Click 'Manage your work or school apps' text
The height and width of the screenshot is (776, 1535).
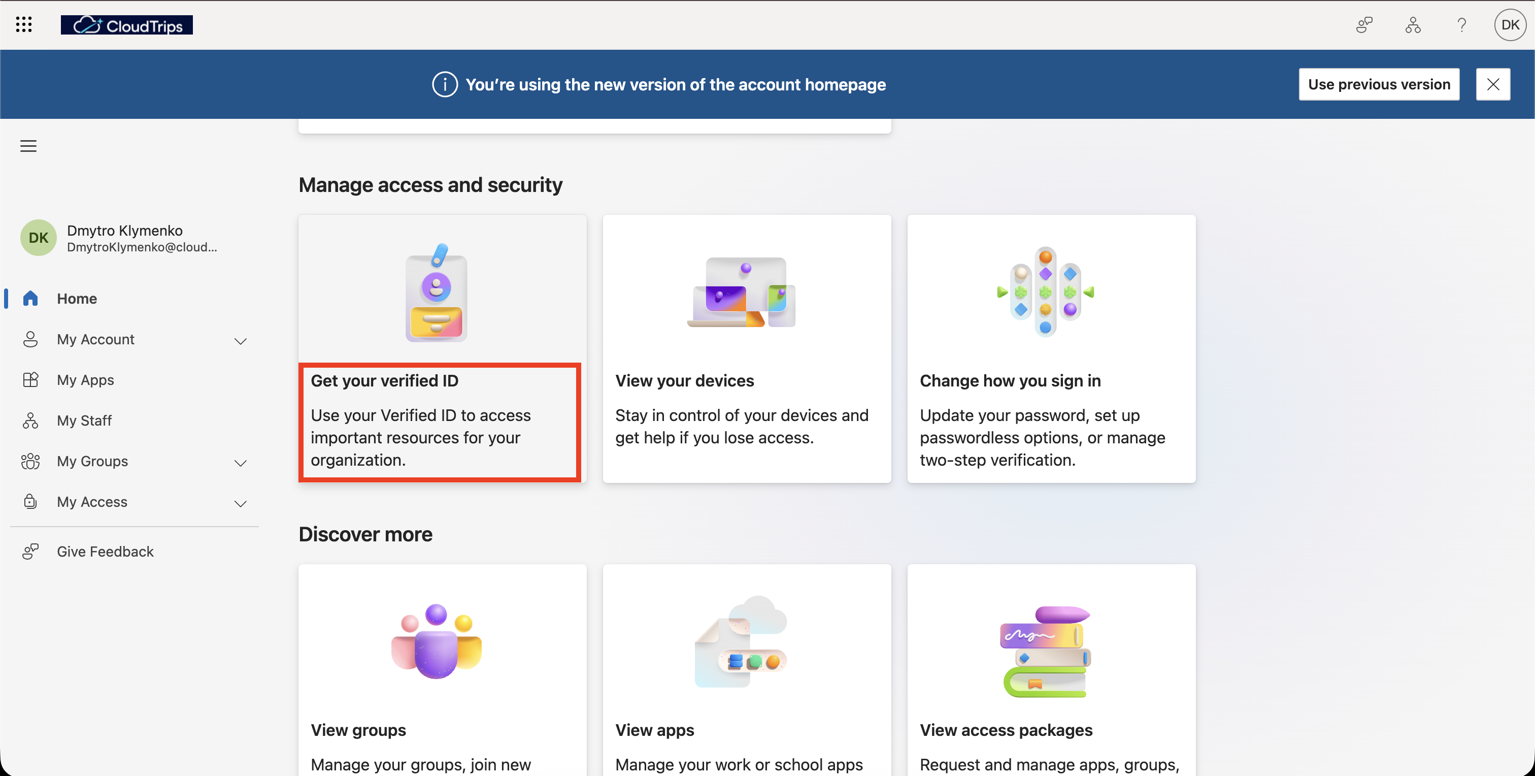coord(739,764)
